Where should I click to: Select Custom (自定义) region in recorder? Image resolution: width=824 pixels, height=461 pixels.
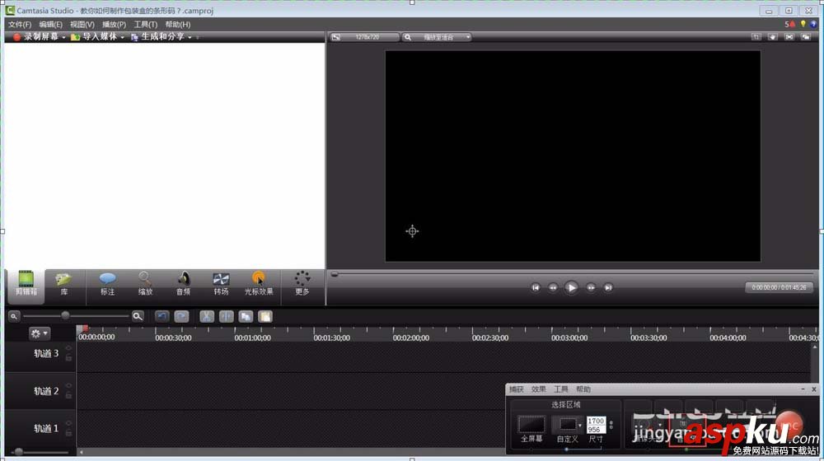tap(567, 428)
